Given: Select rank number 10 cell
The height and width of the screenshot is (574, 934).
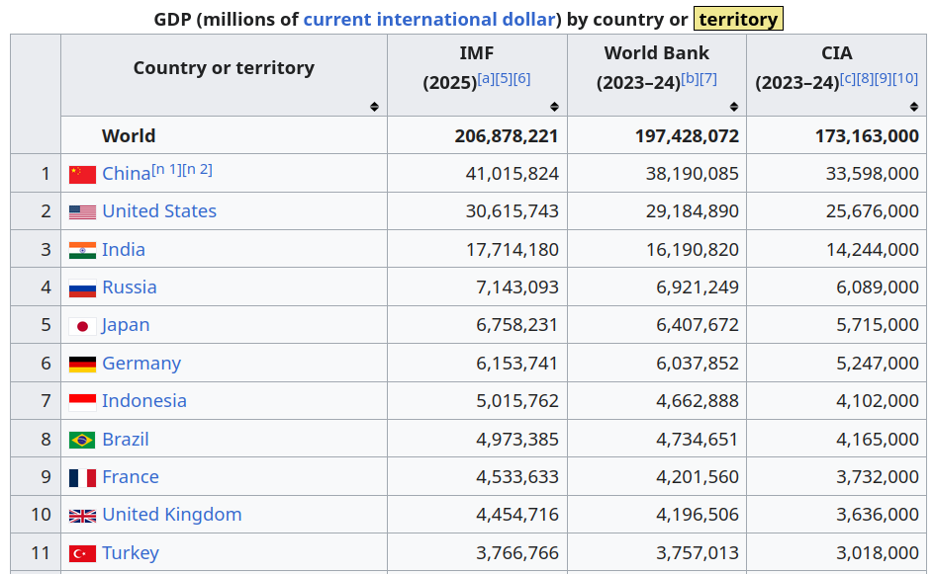Looking at the screenshot, I should point(36,515).
